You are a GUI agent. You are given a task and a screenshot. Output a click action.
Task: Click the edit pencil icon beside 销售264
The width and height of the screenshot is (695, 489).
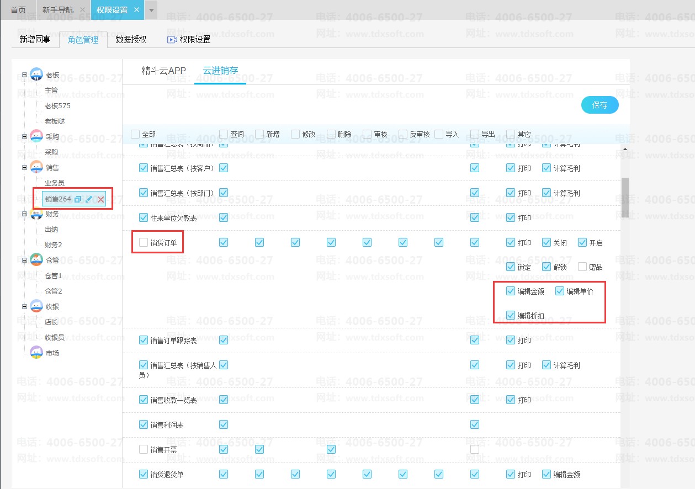point(89,199)
